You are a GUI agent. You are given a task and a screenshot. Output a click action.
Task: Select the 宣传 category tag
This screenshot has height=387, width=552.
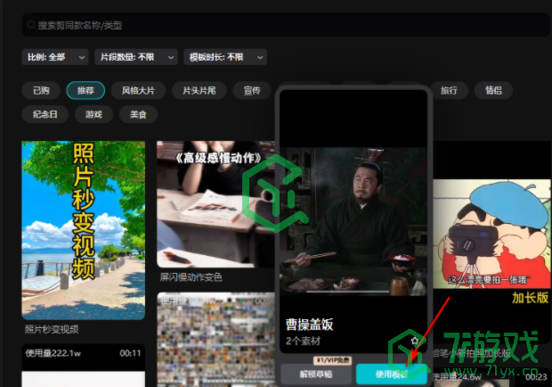point(252,90)
